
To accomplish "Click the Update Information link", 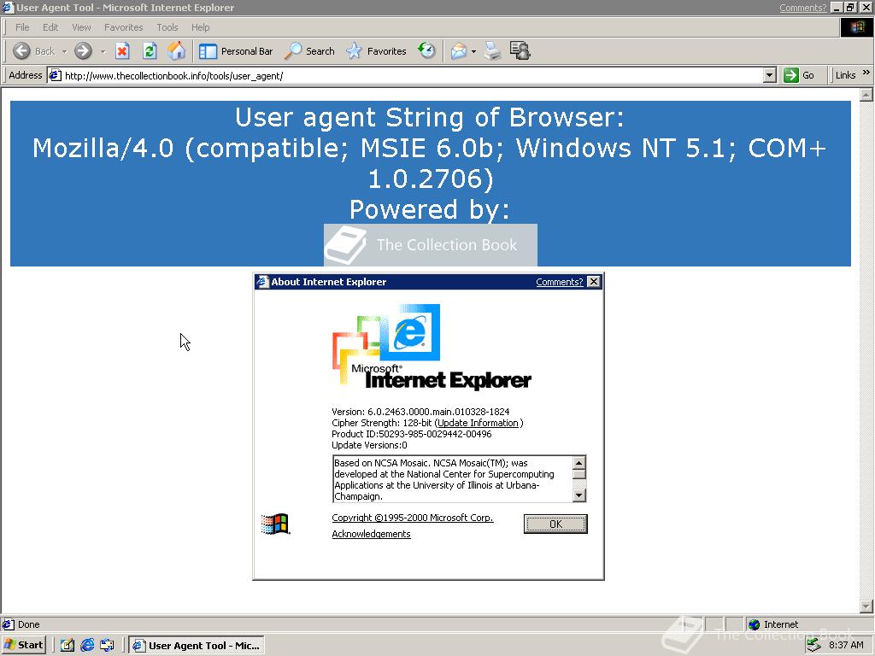I will coord(478,423).
